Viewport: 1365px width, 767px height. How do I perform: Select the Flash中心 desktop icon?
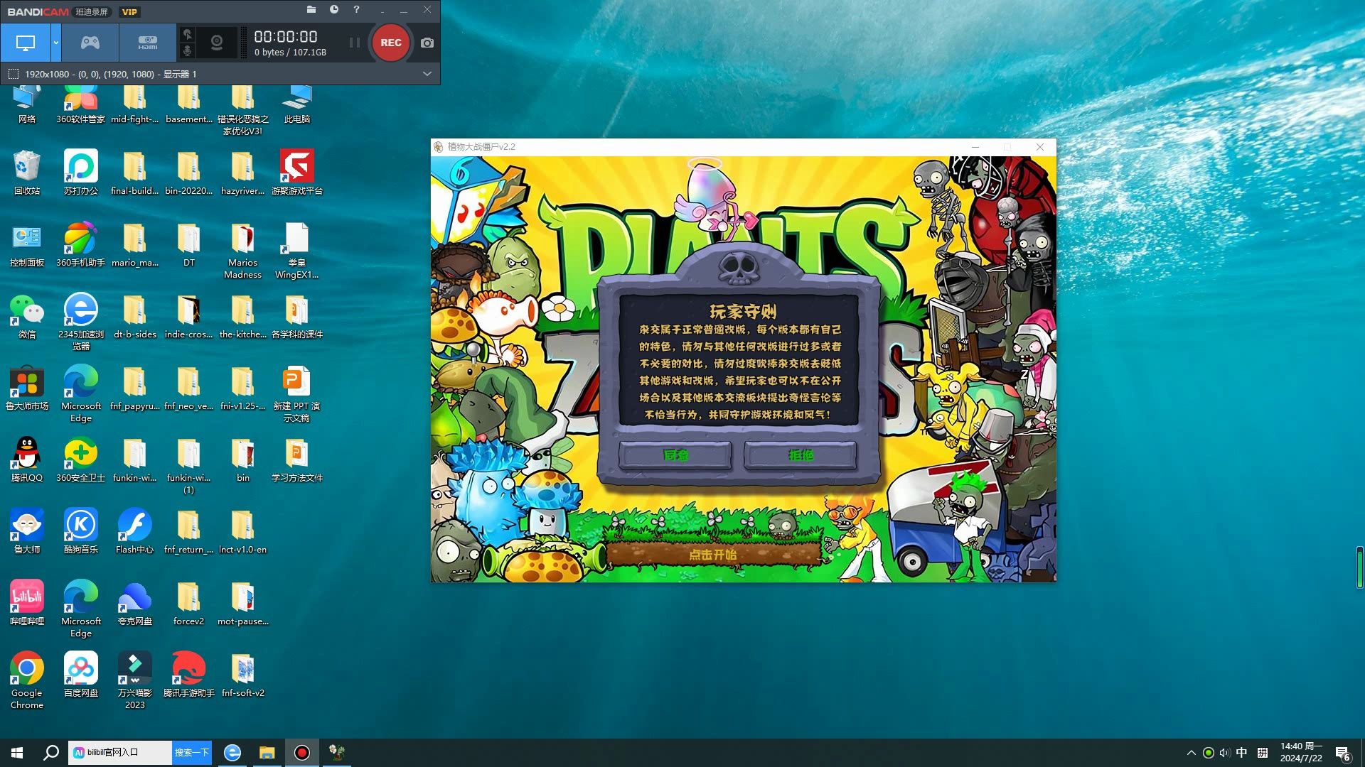[135, 532]
